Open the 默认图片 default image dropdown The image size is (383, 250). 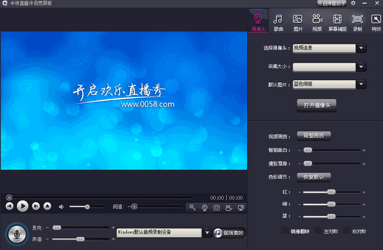[361, 84]
